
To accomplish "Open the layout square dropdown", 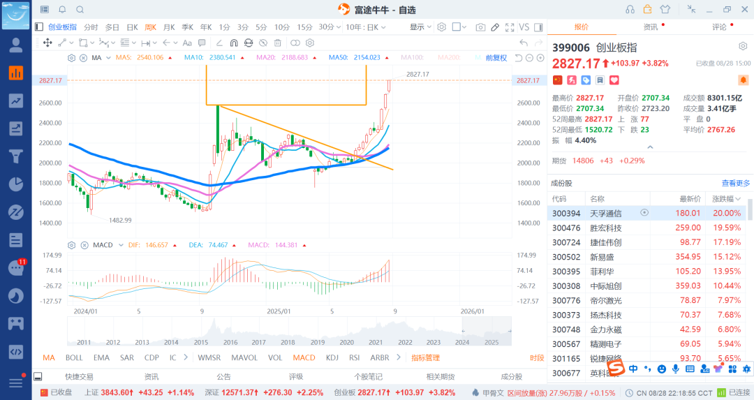I will pyautogui.click(x=459, y=27).
